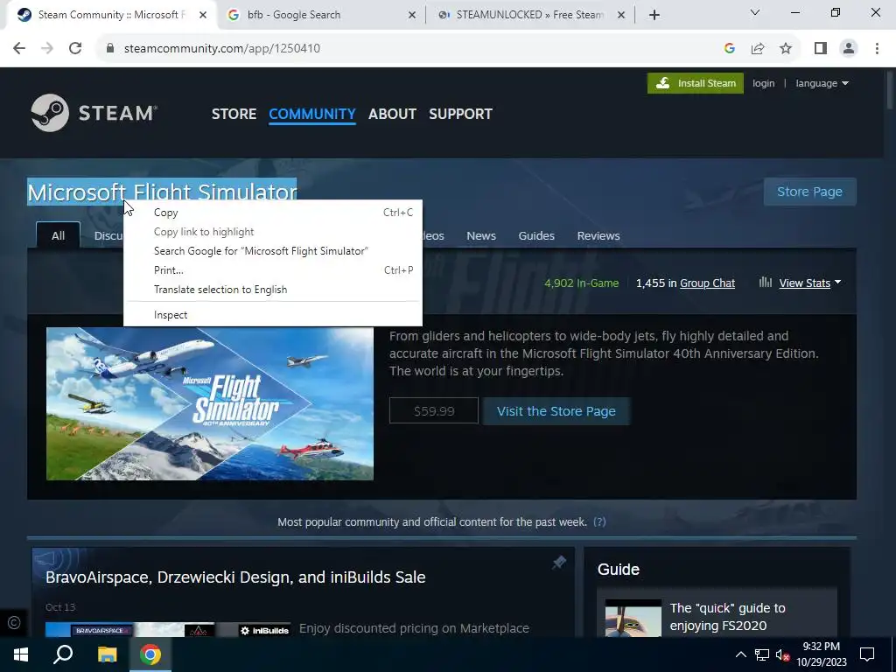
Task: Open a new browser tab
Action: [654, 16]
